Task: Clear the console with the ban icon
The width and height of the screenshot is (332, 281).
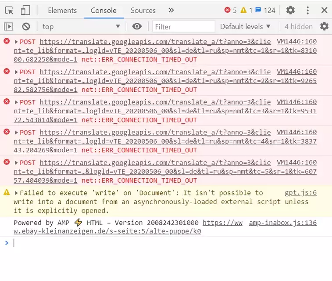Action: pos(26,27)
